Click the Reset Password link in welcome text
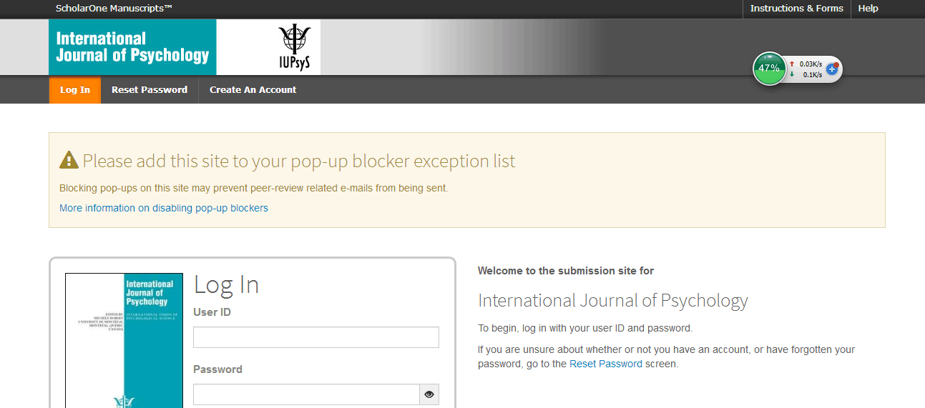925x408 pixels. tap(605, 364)
